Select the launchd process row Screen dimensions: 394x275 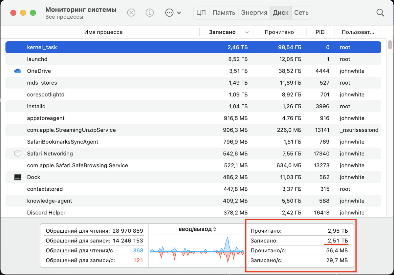click(193, 59)
